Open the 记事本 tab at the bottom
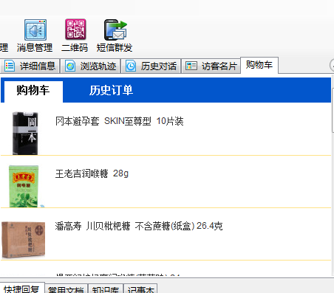The image size is (334, 293). click(140, 289)
